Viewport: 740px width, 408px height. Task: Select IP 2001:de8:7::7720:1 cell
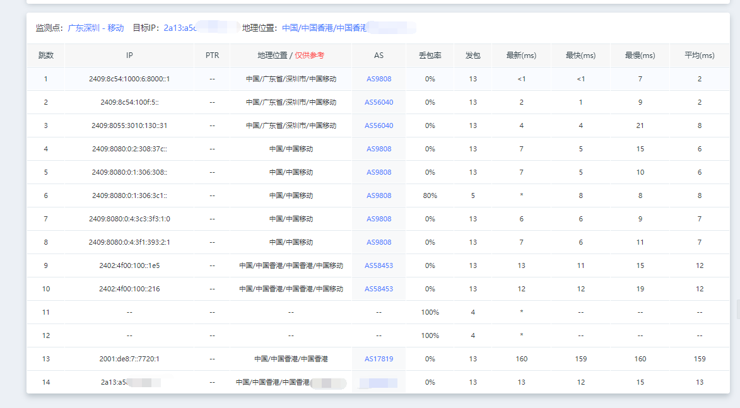[129, 359]
